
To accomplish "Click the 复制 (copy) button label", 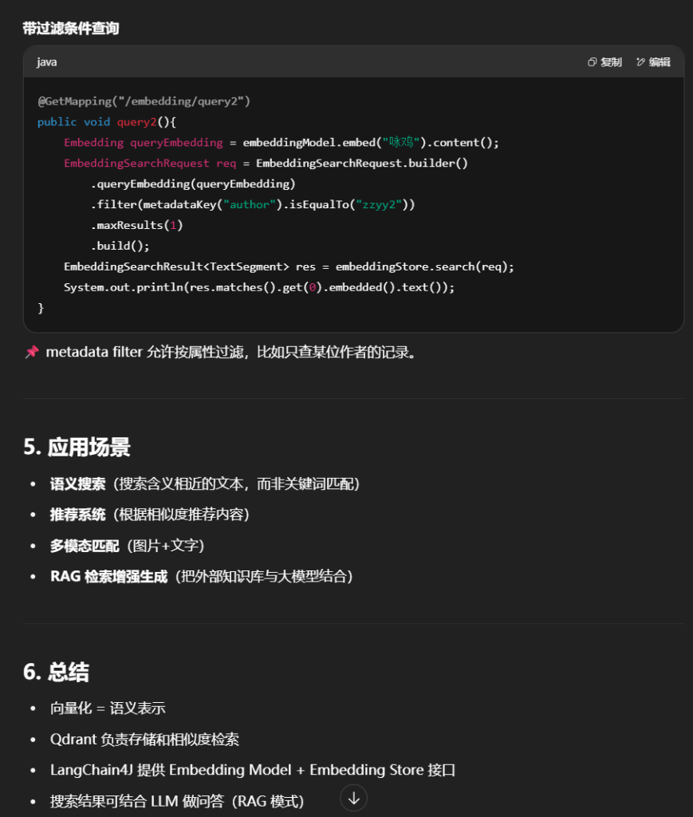I will point(611,62).
